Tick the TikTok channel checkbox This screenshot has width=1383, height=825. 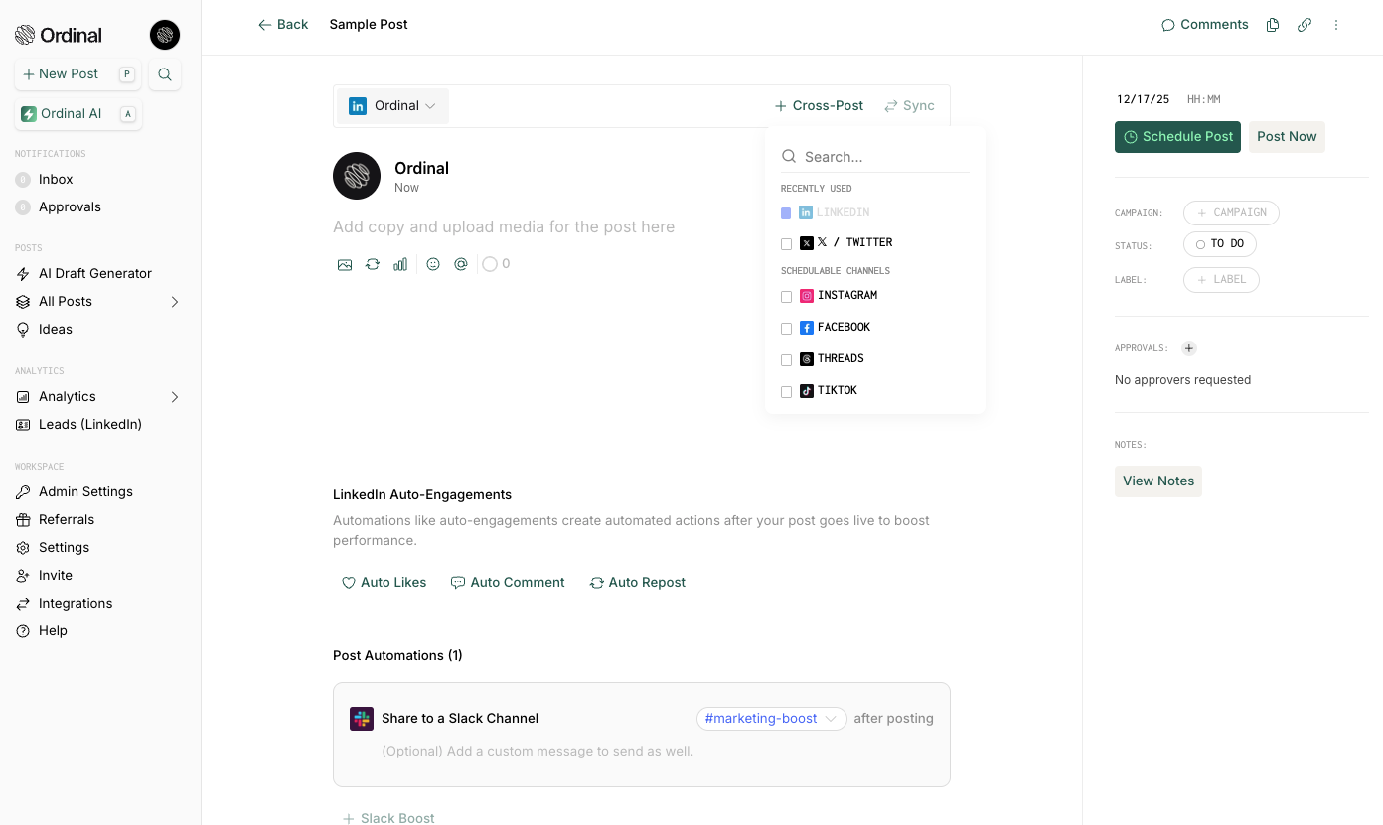pyautogui.click(x=787, y=391)
